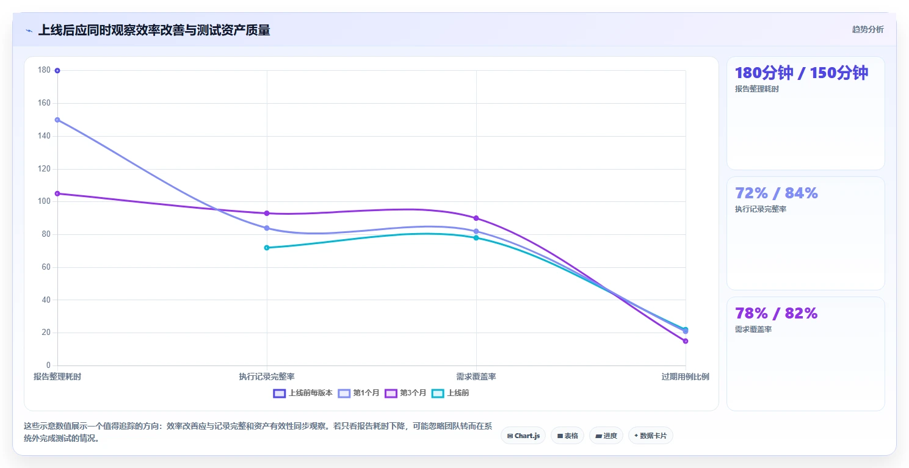Toggle the 上线前每版本 series in the legend
Image resolution: width=909 pixels, height=468 pixels.
(303, 393)
